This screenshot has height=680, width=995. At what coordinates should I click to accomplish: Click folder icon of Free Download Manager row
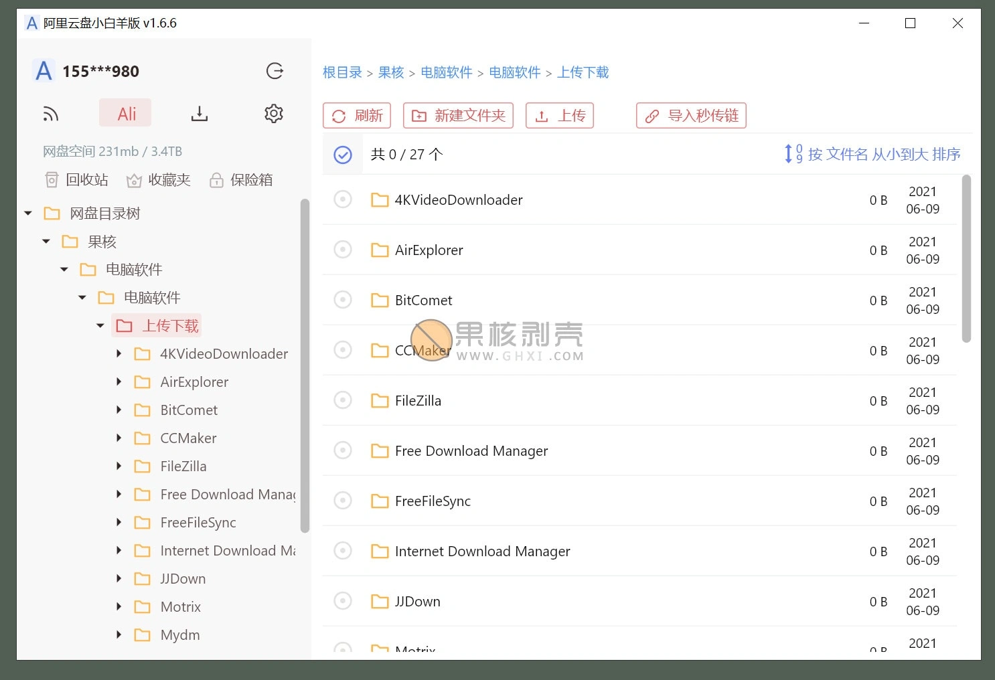click(380, 450)
